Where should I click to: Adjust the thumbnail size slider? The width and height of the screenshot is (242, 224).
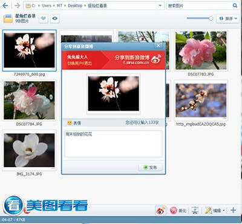(200, 18)
